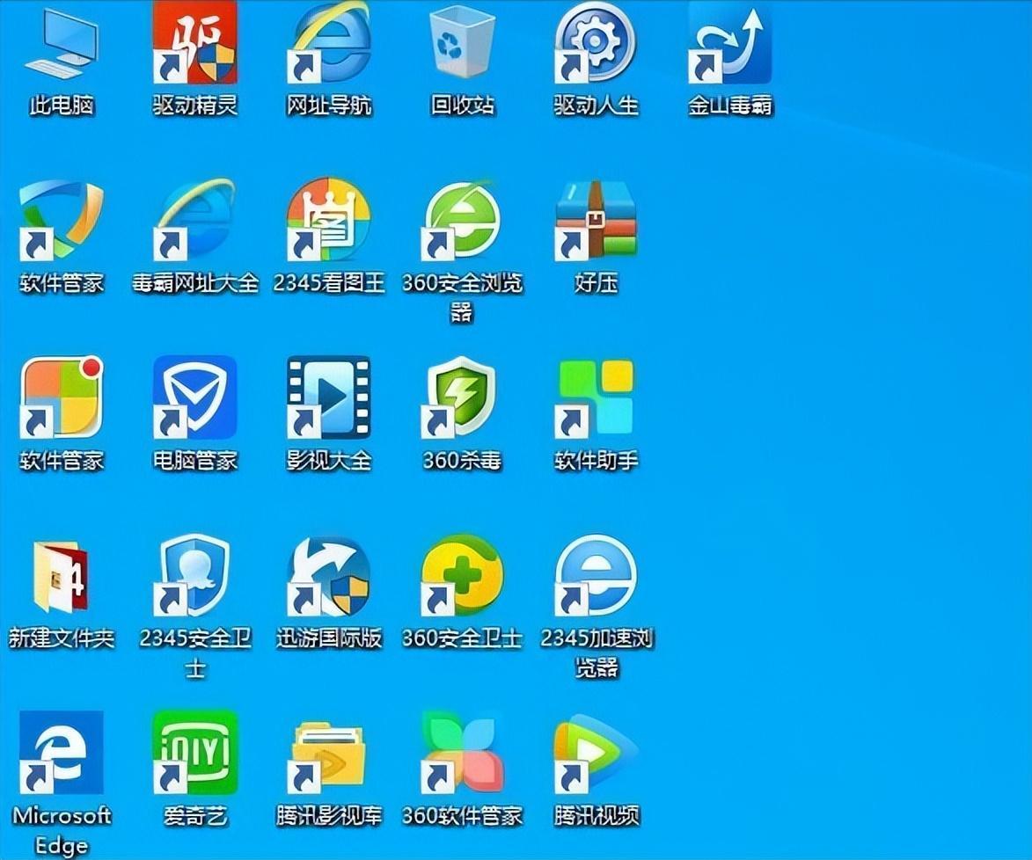Click the 360杀毒 antivirus shortcut
The height and width of the screenshot is (860, 1032).
pyautogui.click(x=463, y=397)
